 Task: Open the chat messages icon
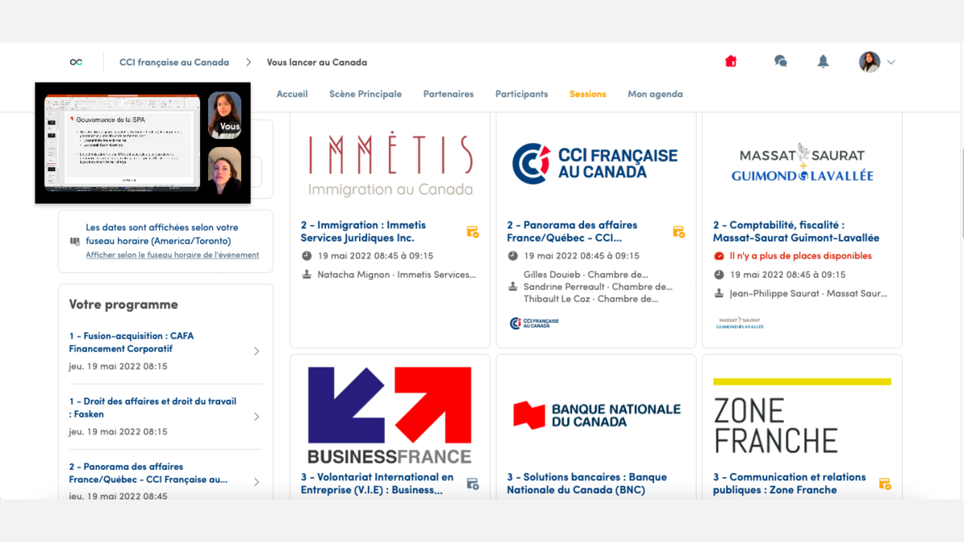(780, 62)
